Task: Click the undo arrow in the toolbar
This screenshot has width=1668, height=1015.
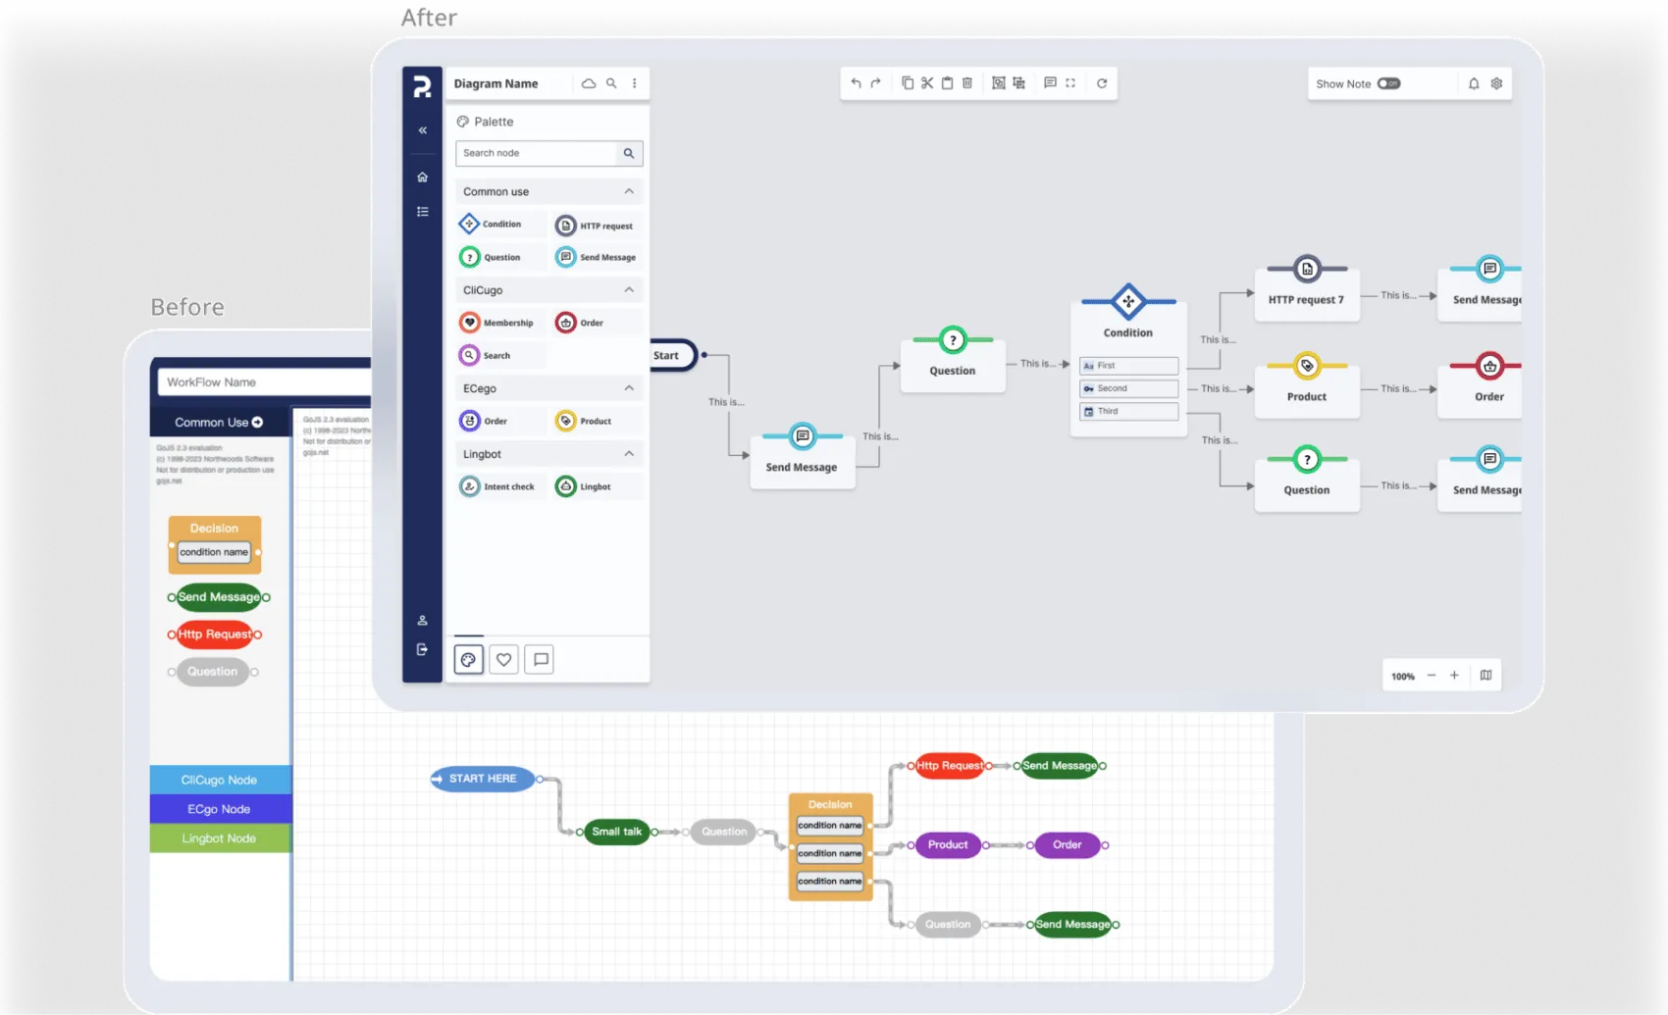Action: point(856,83)
